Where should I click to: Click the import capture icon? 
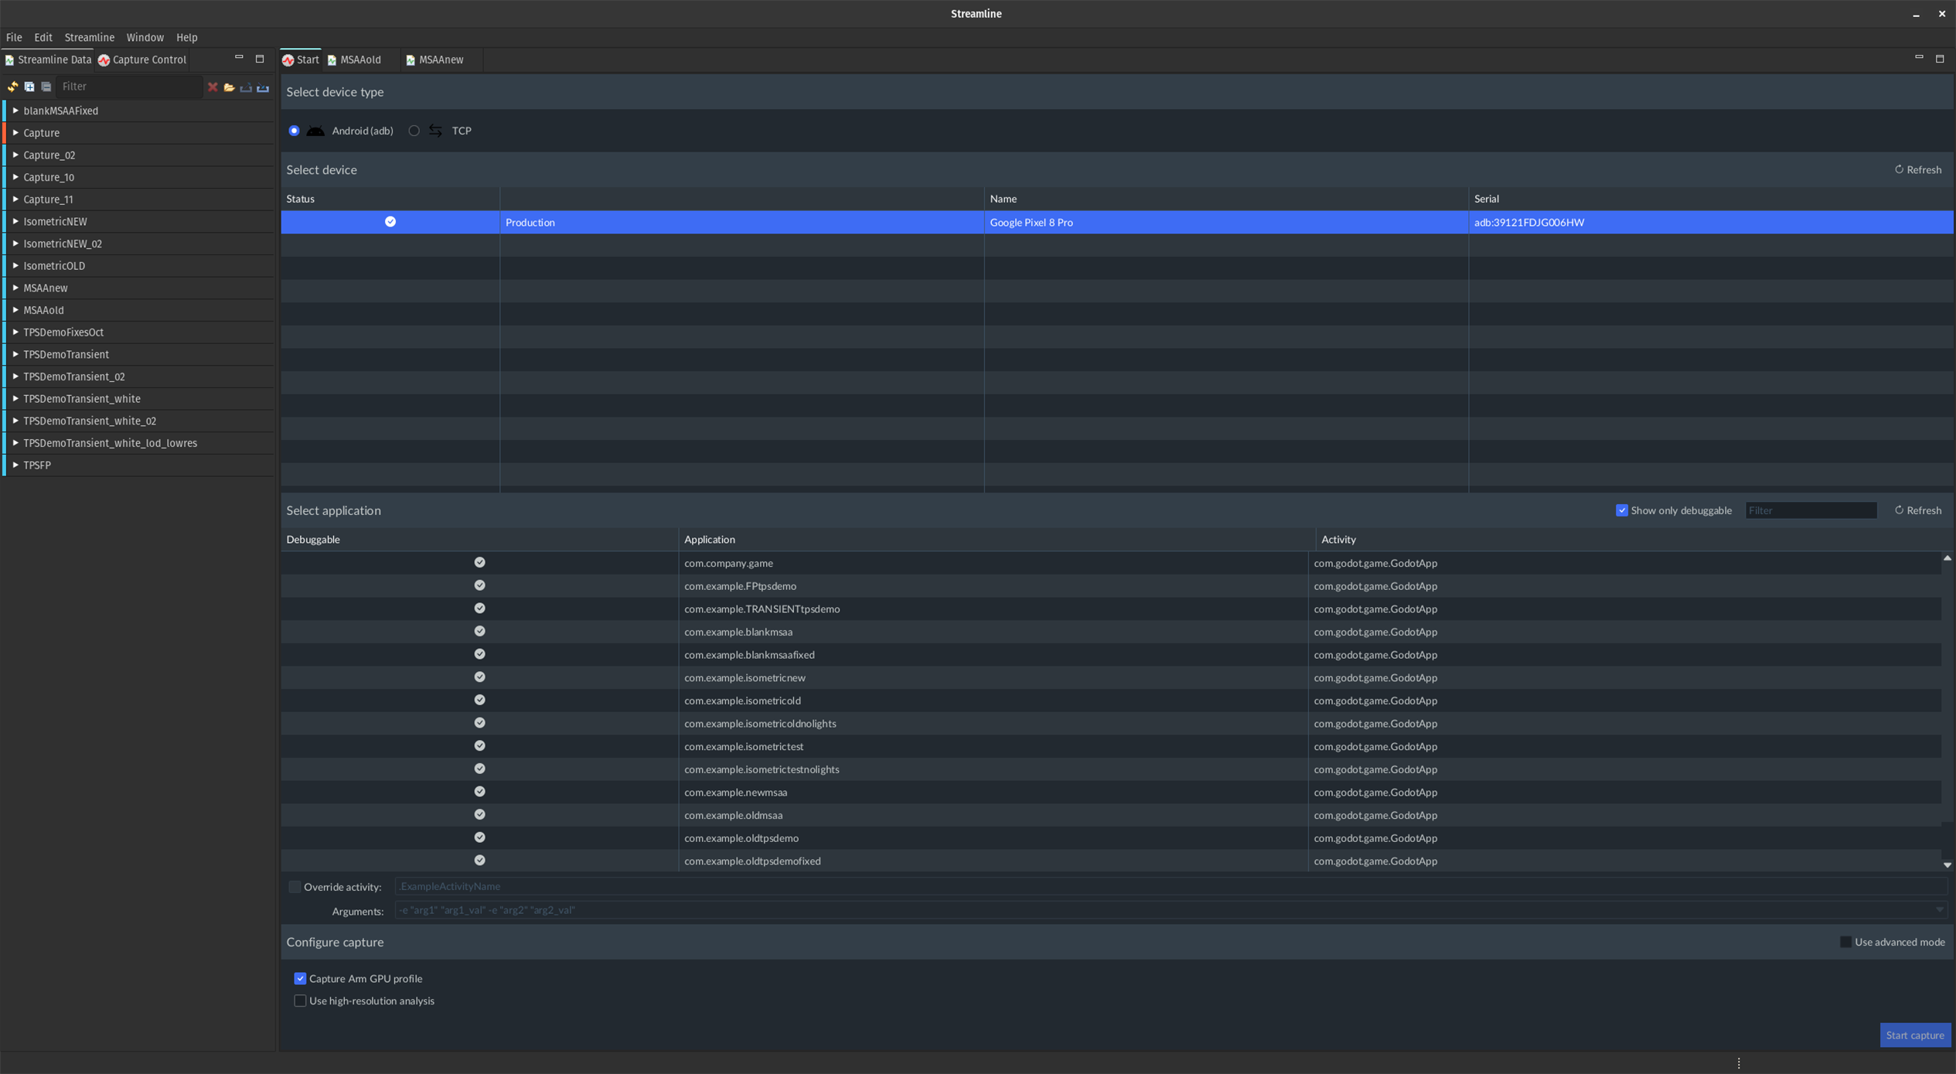click(x=263, y=87)
